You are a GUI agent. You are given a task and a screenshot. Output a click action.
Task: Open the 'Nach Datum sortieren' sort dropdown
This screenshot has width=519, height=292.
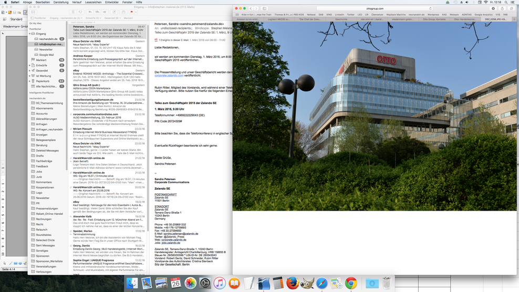pos(83,22)
